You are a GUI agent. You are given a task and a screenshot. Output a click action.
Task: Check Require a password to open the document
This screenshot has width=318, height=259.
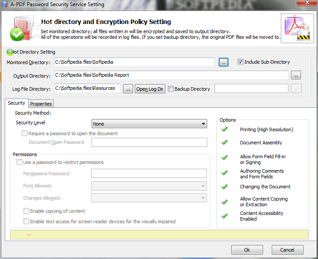coord(24,133)
